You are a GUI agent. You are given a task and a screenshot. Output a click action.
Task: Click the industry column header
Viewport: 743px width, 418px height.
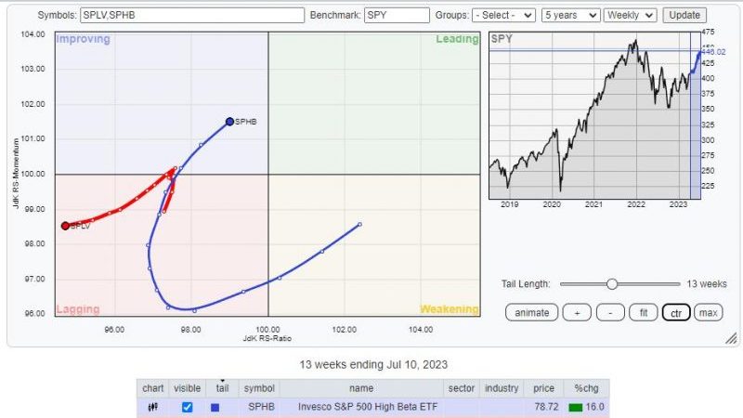point(502,388)
